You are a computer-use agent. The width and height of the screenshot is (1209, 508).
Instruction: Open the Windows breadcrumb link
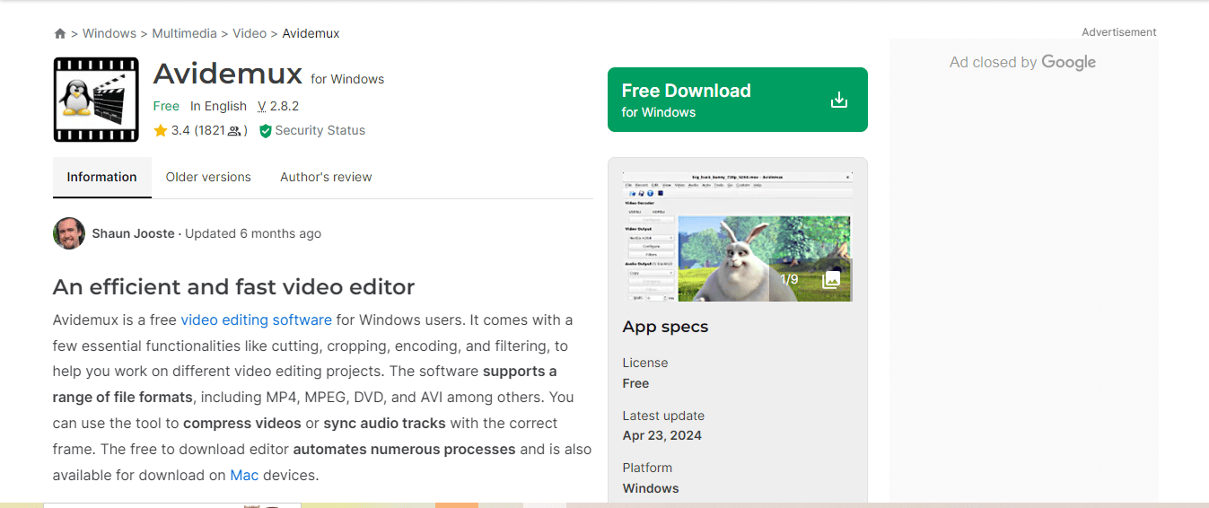109,33
